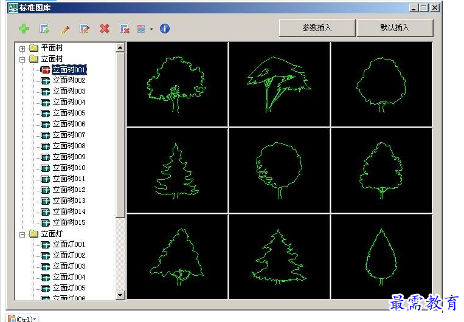Click the add new block icon
Viewport: 464px width, 322px height.
(44, 29)
